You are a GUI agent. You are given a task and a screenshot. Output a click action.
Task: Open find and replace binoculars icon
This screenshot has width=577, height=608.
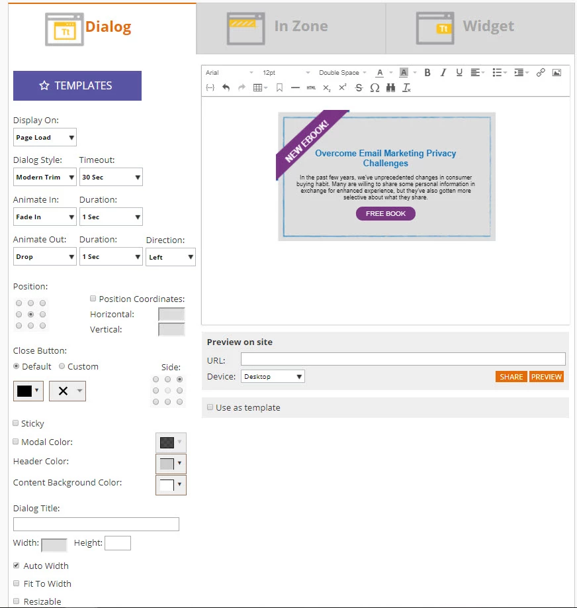click(x=390, y=88)
